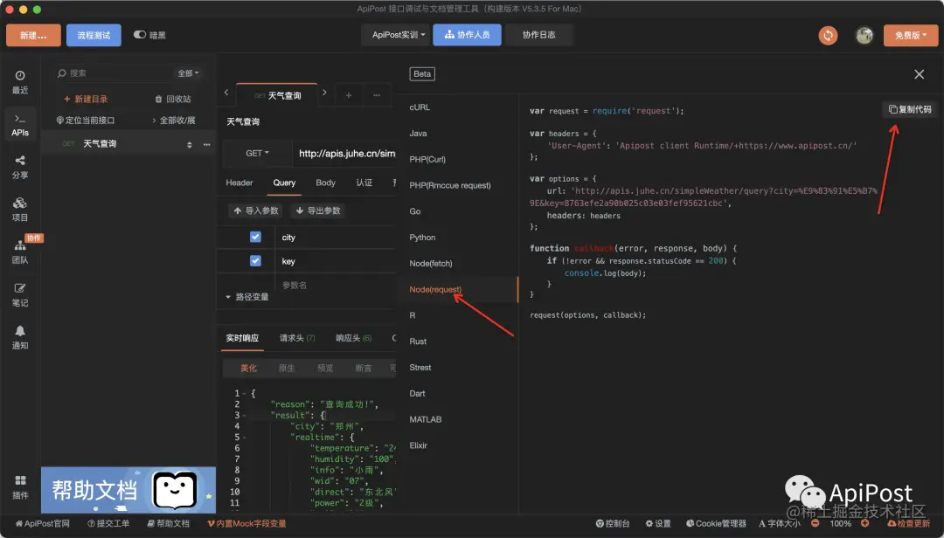
Task: Open 控制台 console in status bar
Action: coord(612,523)
